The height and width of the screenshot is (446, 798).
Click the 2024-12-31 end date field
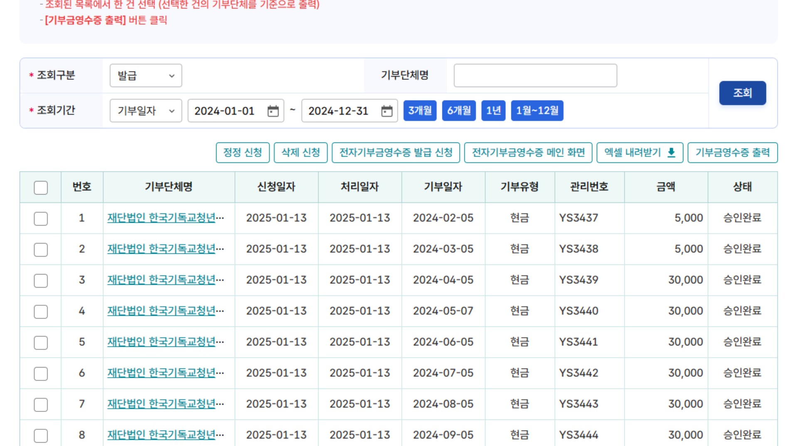(x=350, y=111)
